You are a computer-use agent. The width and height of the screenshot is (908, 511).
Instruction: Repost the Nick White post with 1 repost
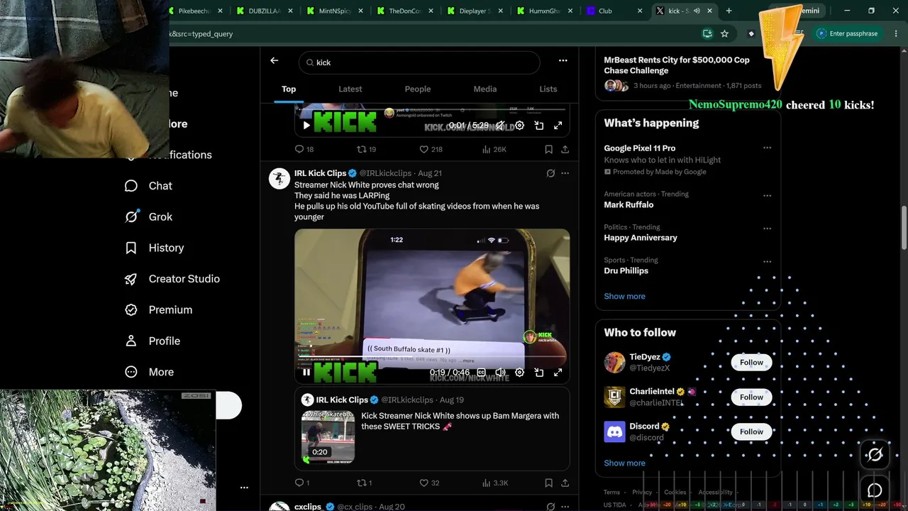364,483
